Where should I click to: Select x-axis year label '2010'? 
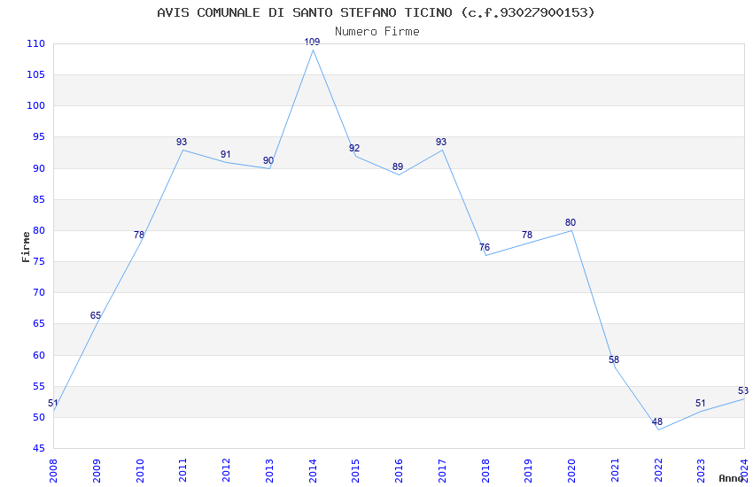pyautogui.click(x=140, y=470)
